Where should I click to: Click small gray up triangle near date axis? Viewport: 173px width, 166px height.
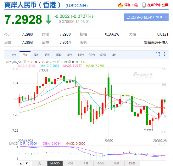coord(159,144)
